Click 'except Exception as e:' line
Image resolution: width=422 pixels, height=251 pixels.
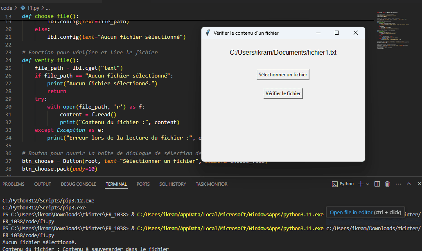tap(69, 130)
